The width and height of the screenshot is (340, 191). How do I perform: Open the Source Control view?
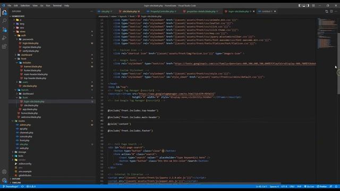pos(4,30)
